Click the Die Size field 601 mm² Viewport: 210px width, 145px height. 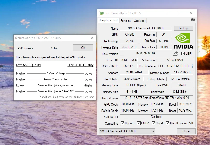pyautogui.click(x=164, y=41)
